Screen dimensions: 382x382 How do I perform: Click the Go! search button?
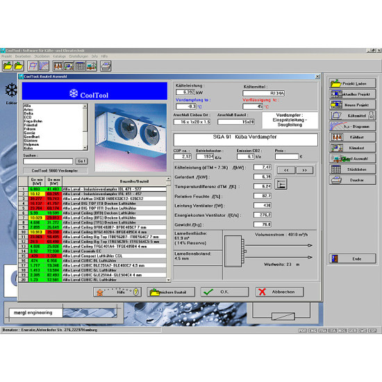click(x=81, y=161)
